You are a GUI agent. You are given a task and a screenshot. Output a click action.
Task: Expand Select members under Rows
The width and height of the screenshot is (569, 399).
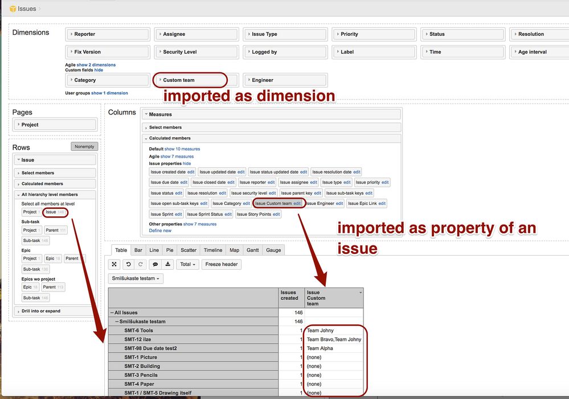point(55,173)
